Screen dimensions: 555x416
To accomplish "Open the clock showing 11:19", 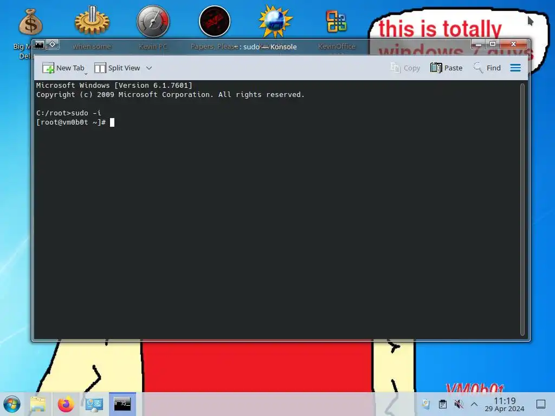I will coord(505,404).
